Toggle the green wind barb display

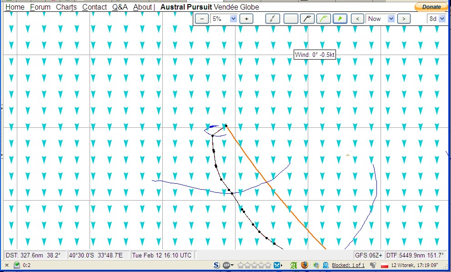point(323,19)
